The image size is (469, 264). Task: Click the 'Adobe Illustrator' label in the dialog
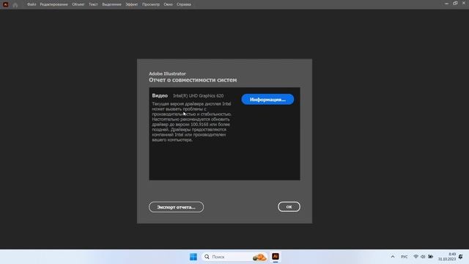[x=167, y=73]
